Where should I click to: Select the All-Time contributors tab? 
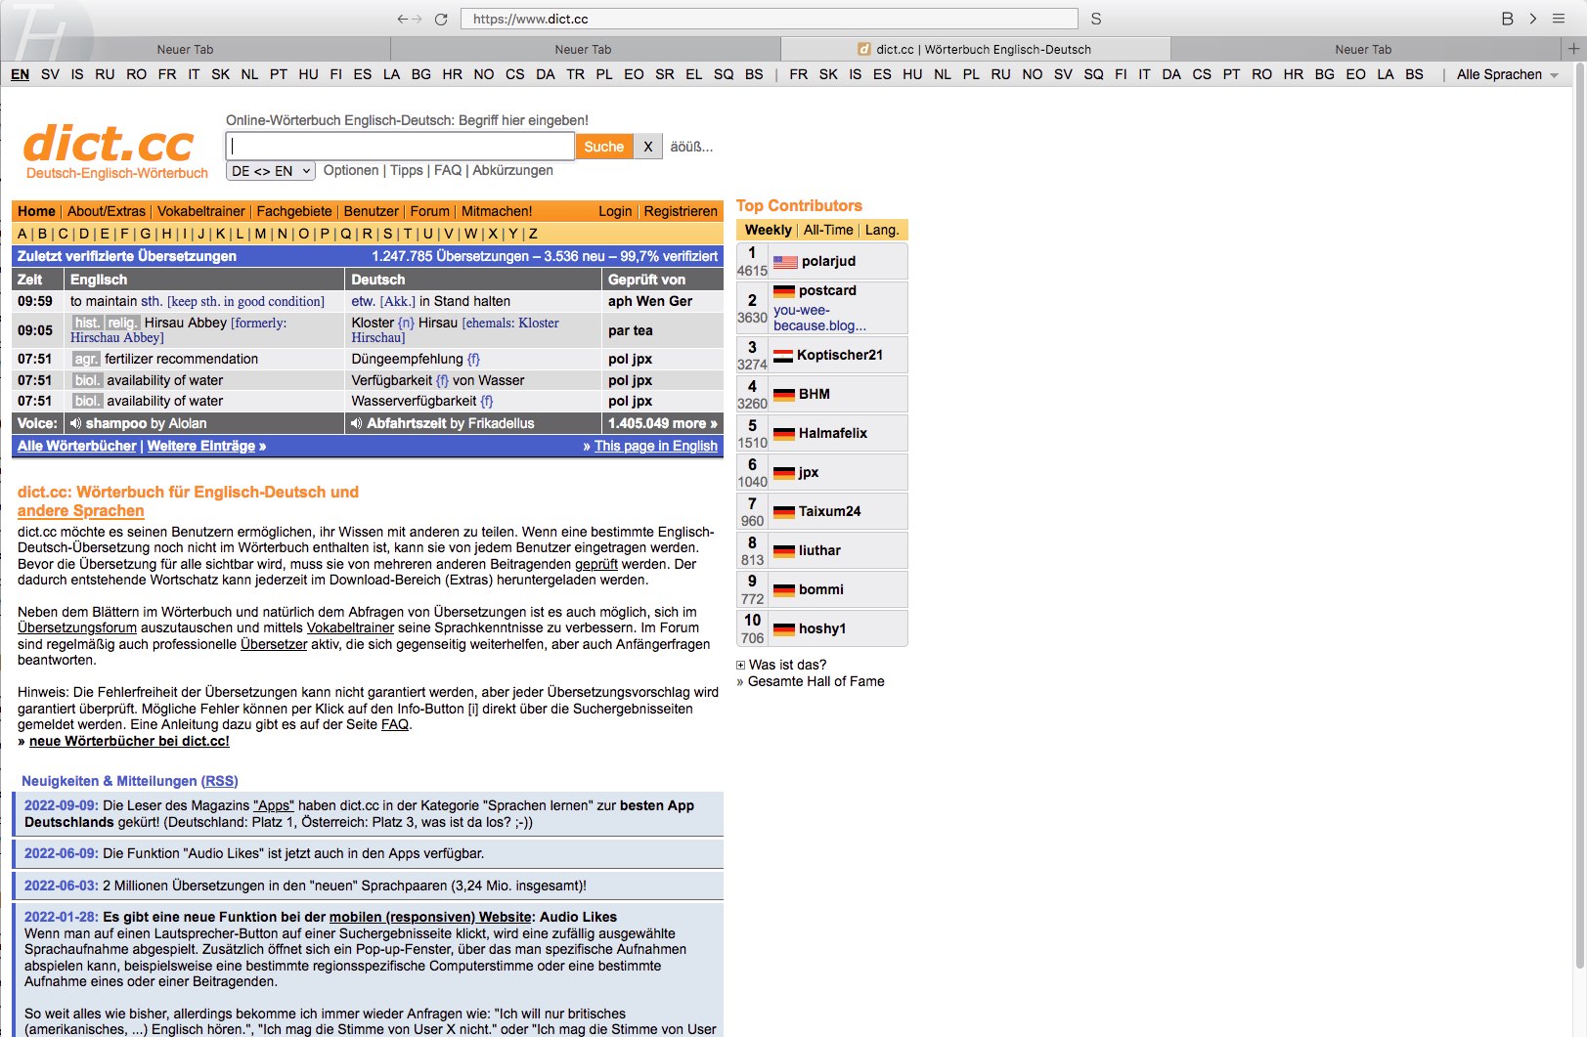(x=828, y=230)
